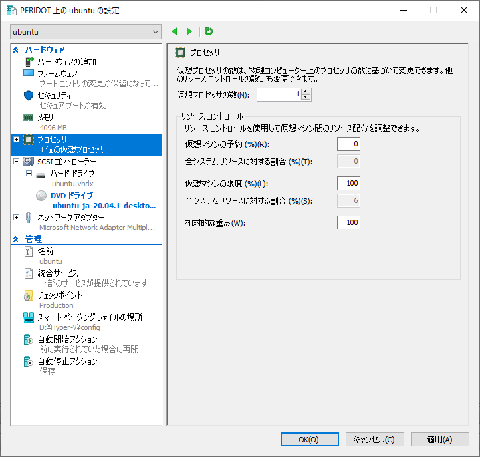This screenshot has width=480, height=457.
Task: Click the green refresh icon
Action: pyautogui.click(x=209, y=31)
